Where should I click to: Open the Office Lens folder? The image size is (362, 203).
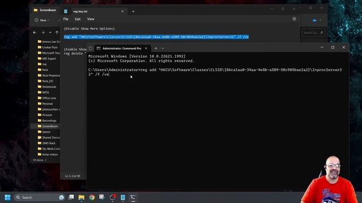[47, 98]
